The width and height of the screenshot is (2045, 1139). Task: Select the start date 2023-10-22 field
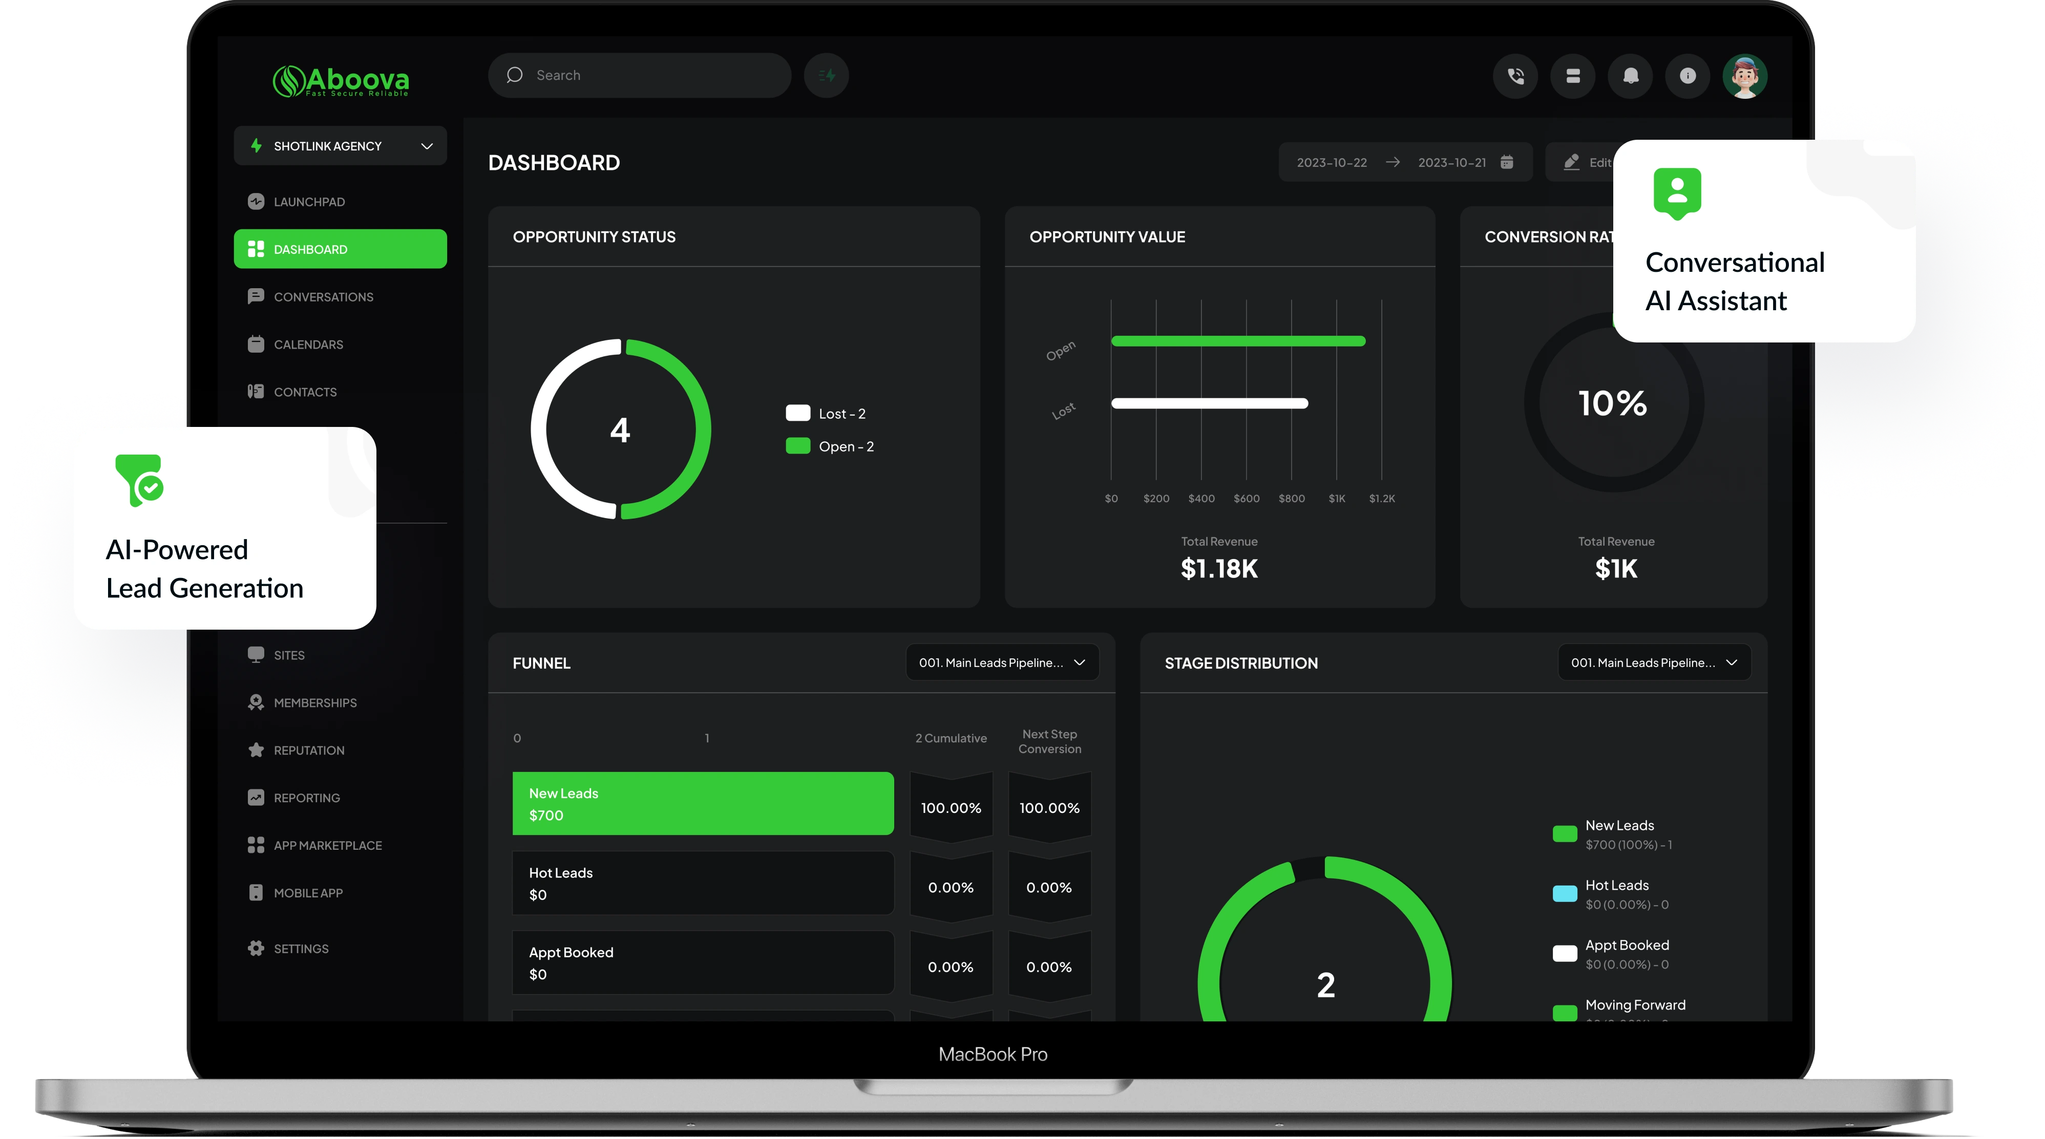pyautogui.click(x=1331, y=163)
